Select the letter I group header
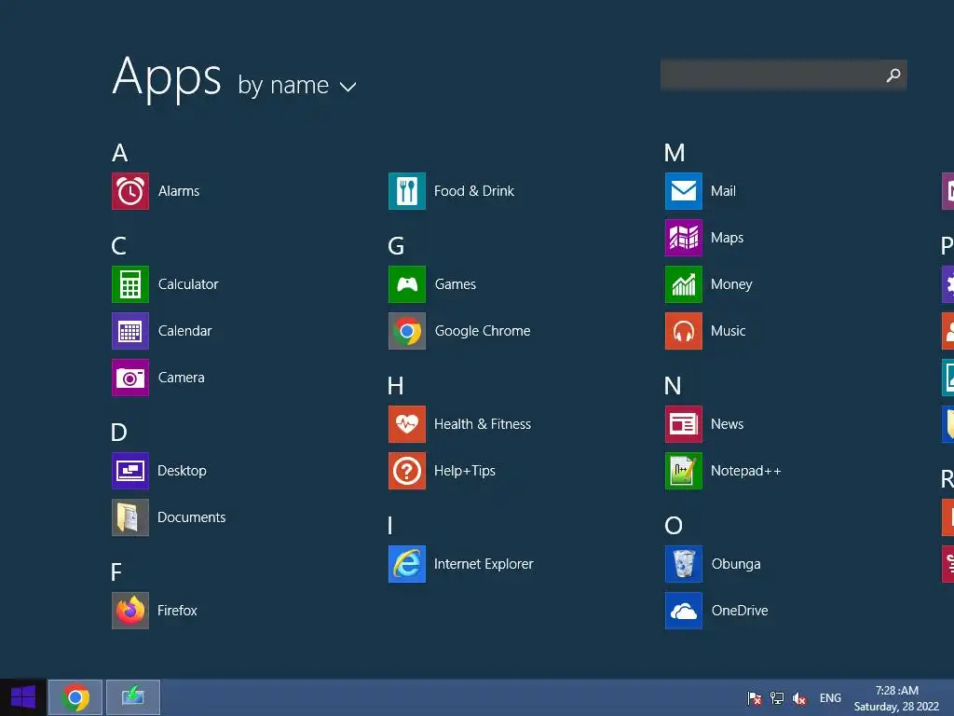 390,526
